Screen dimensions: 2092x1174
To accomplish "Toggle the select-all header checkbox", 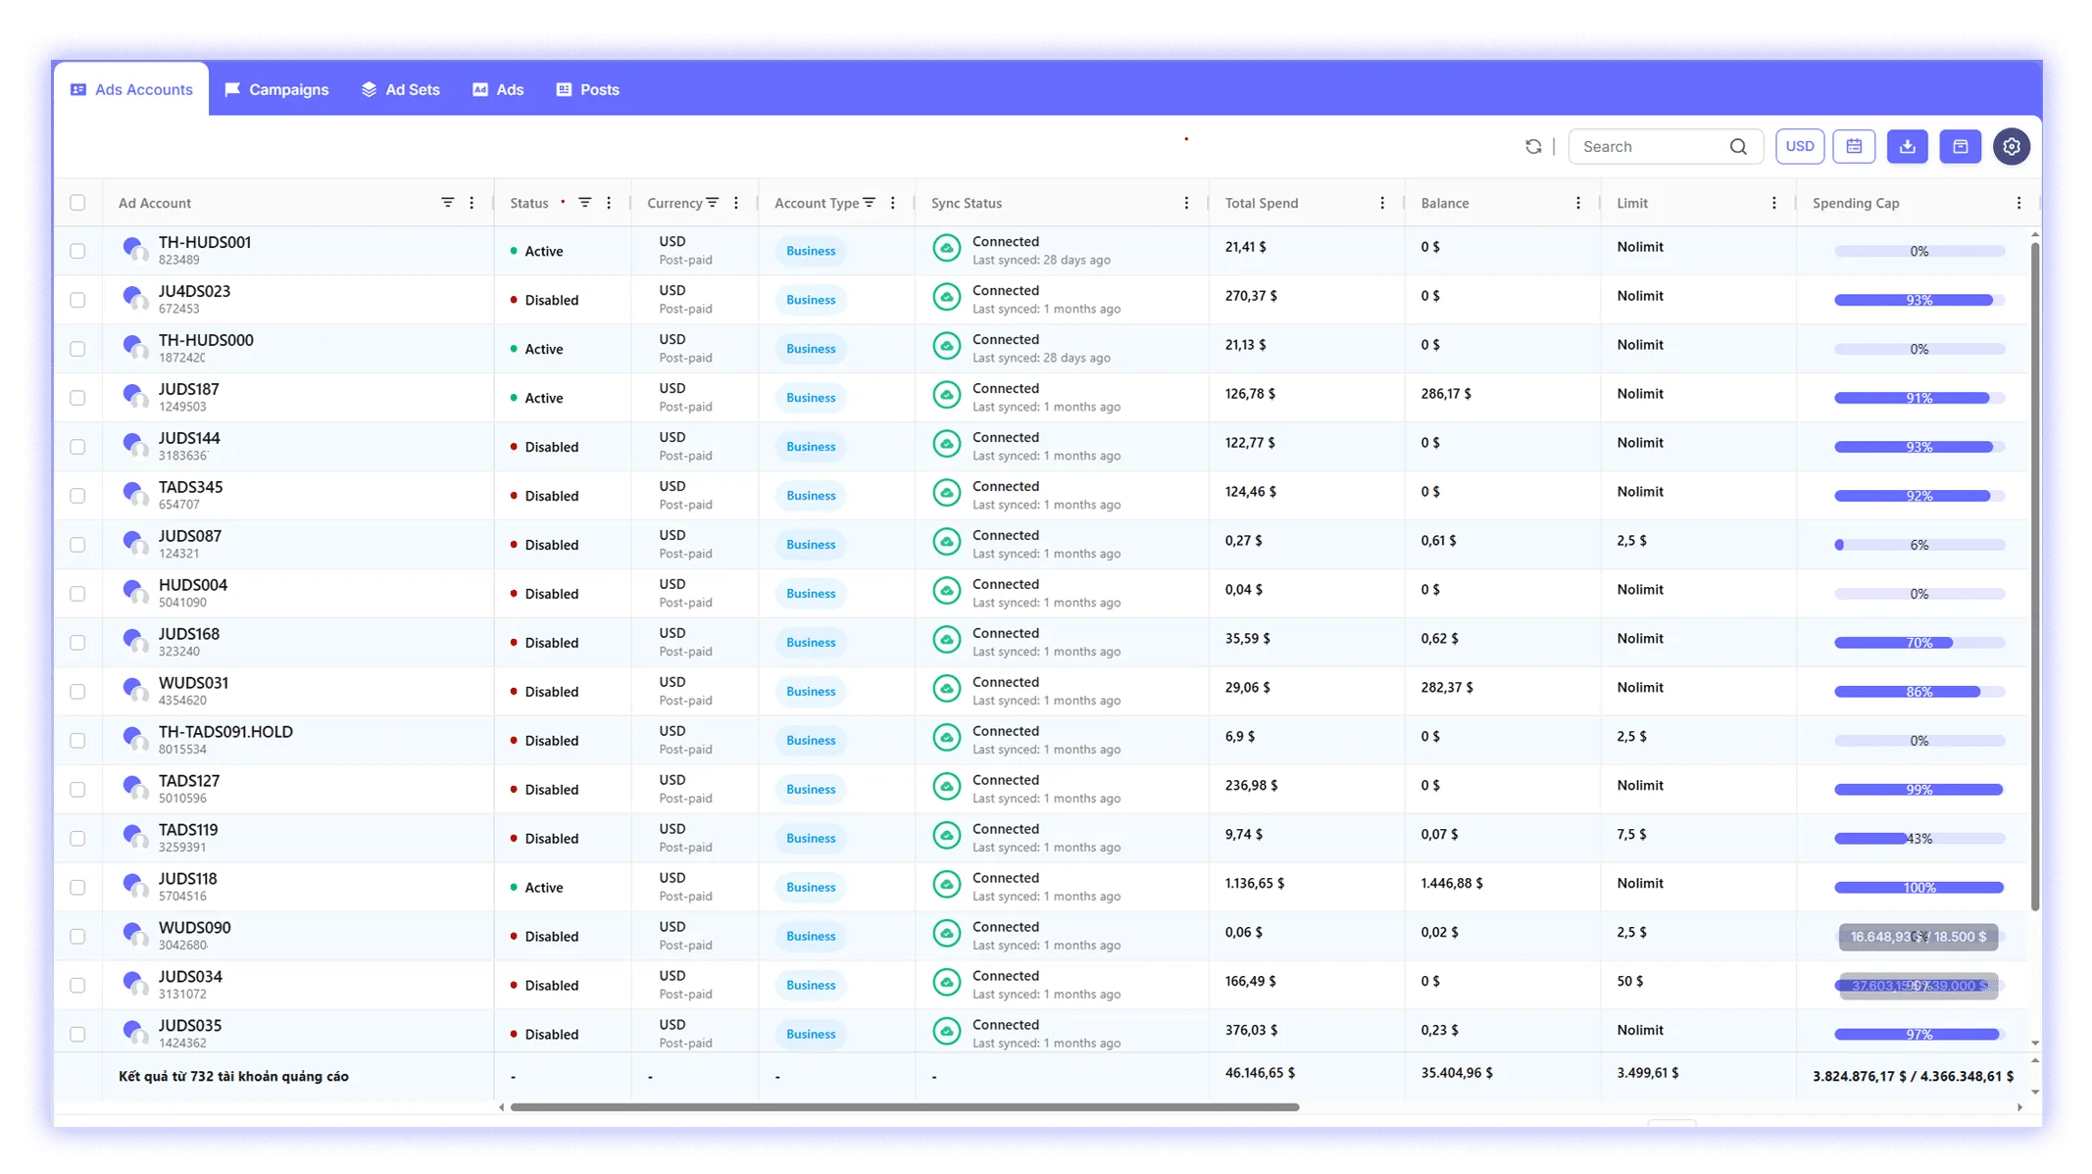I will pyautogui.click(x=77, y=203).
